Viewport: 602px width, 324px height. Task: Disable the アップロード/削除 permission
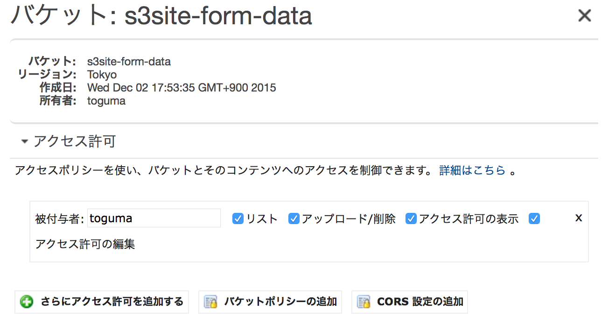coord(294,218)
